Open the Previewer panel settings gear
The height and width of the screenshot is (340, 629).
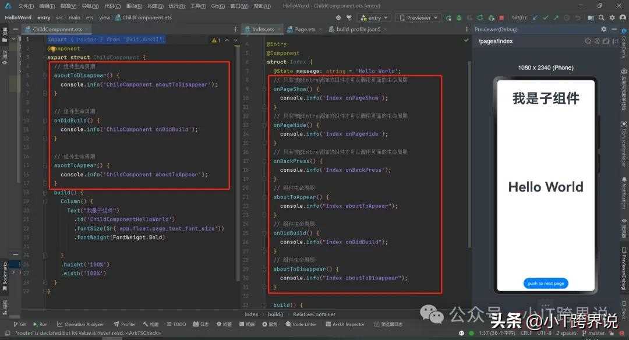click(x=604, y=29)
